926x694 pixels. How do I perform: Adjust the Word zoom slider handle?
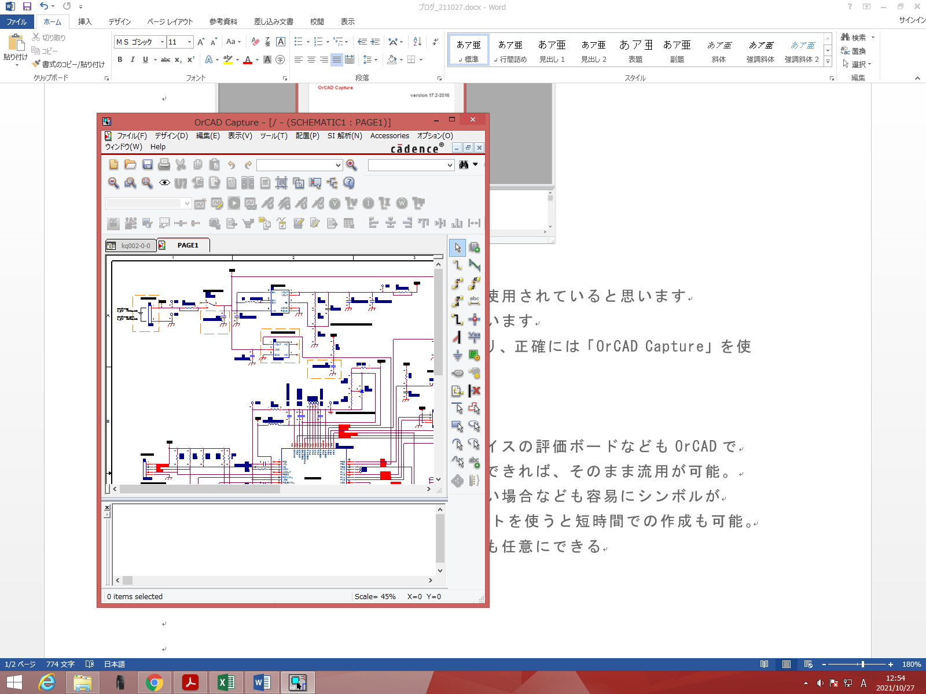(863, 665)
